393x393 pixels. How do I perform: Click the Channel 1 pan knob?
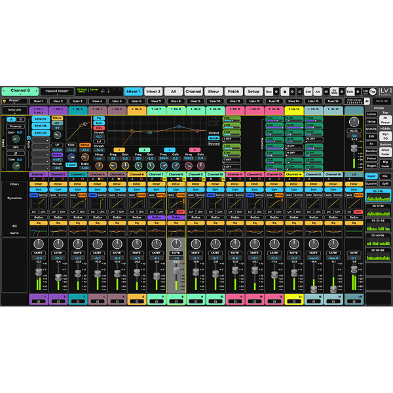click(x=39, y=244)
